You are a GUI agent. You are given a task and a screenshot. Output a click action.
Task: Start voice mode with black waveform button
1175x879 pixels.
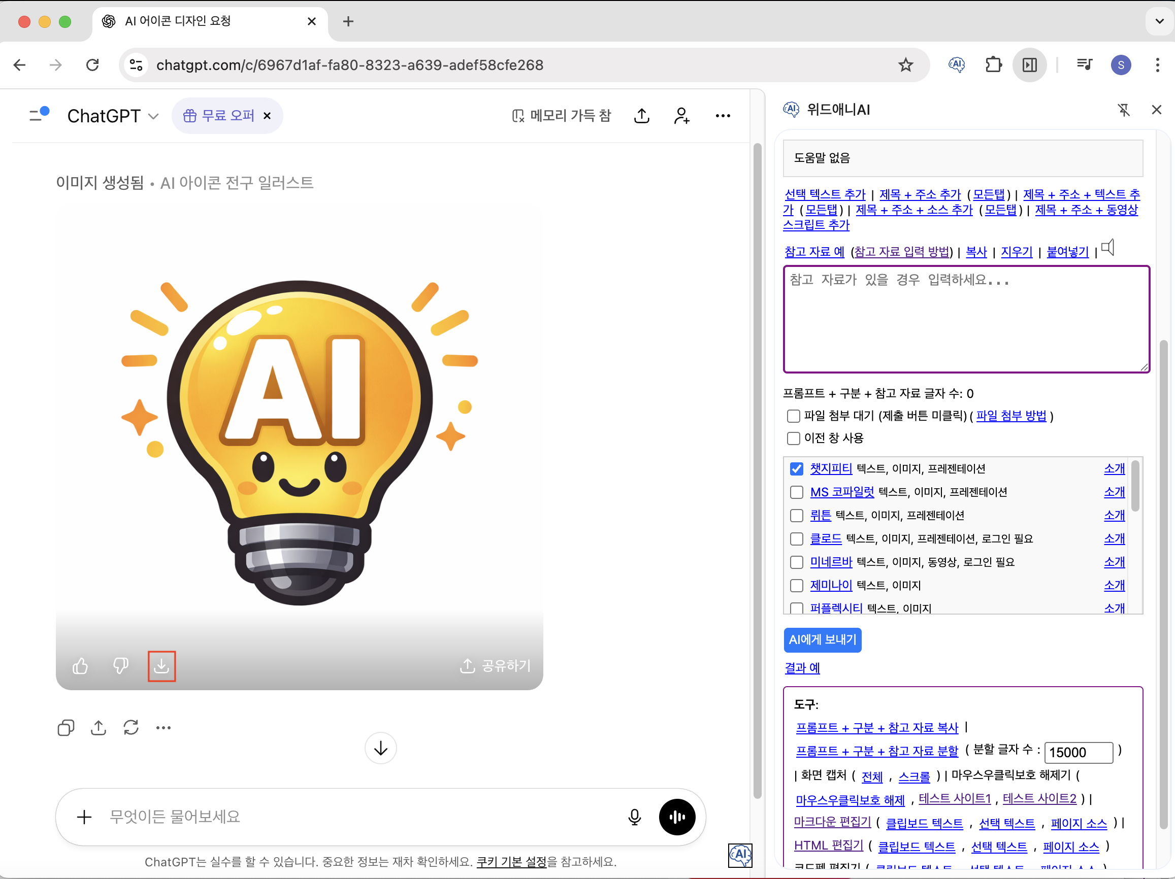[676, 817]
